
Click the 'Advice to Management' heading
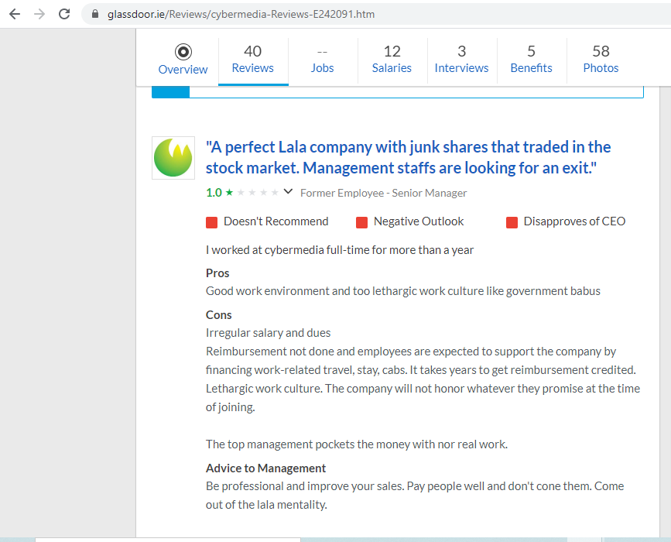click(265, 468)
